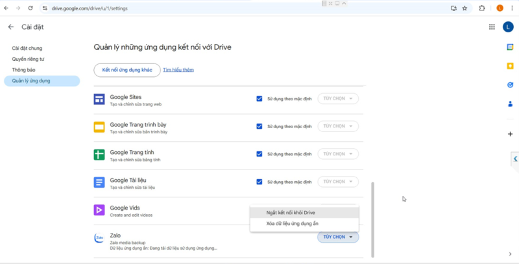
Task: Select Quản lý ứng dụng section
Action: click(x=42, y=81)
